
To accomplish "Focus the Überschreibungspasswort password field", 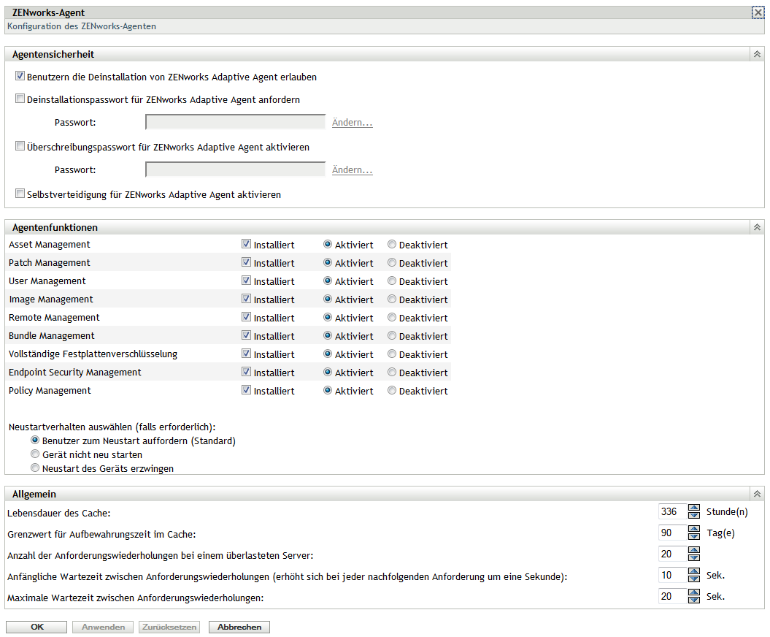I will tap(235, 169).
